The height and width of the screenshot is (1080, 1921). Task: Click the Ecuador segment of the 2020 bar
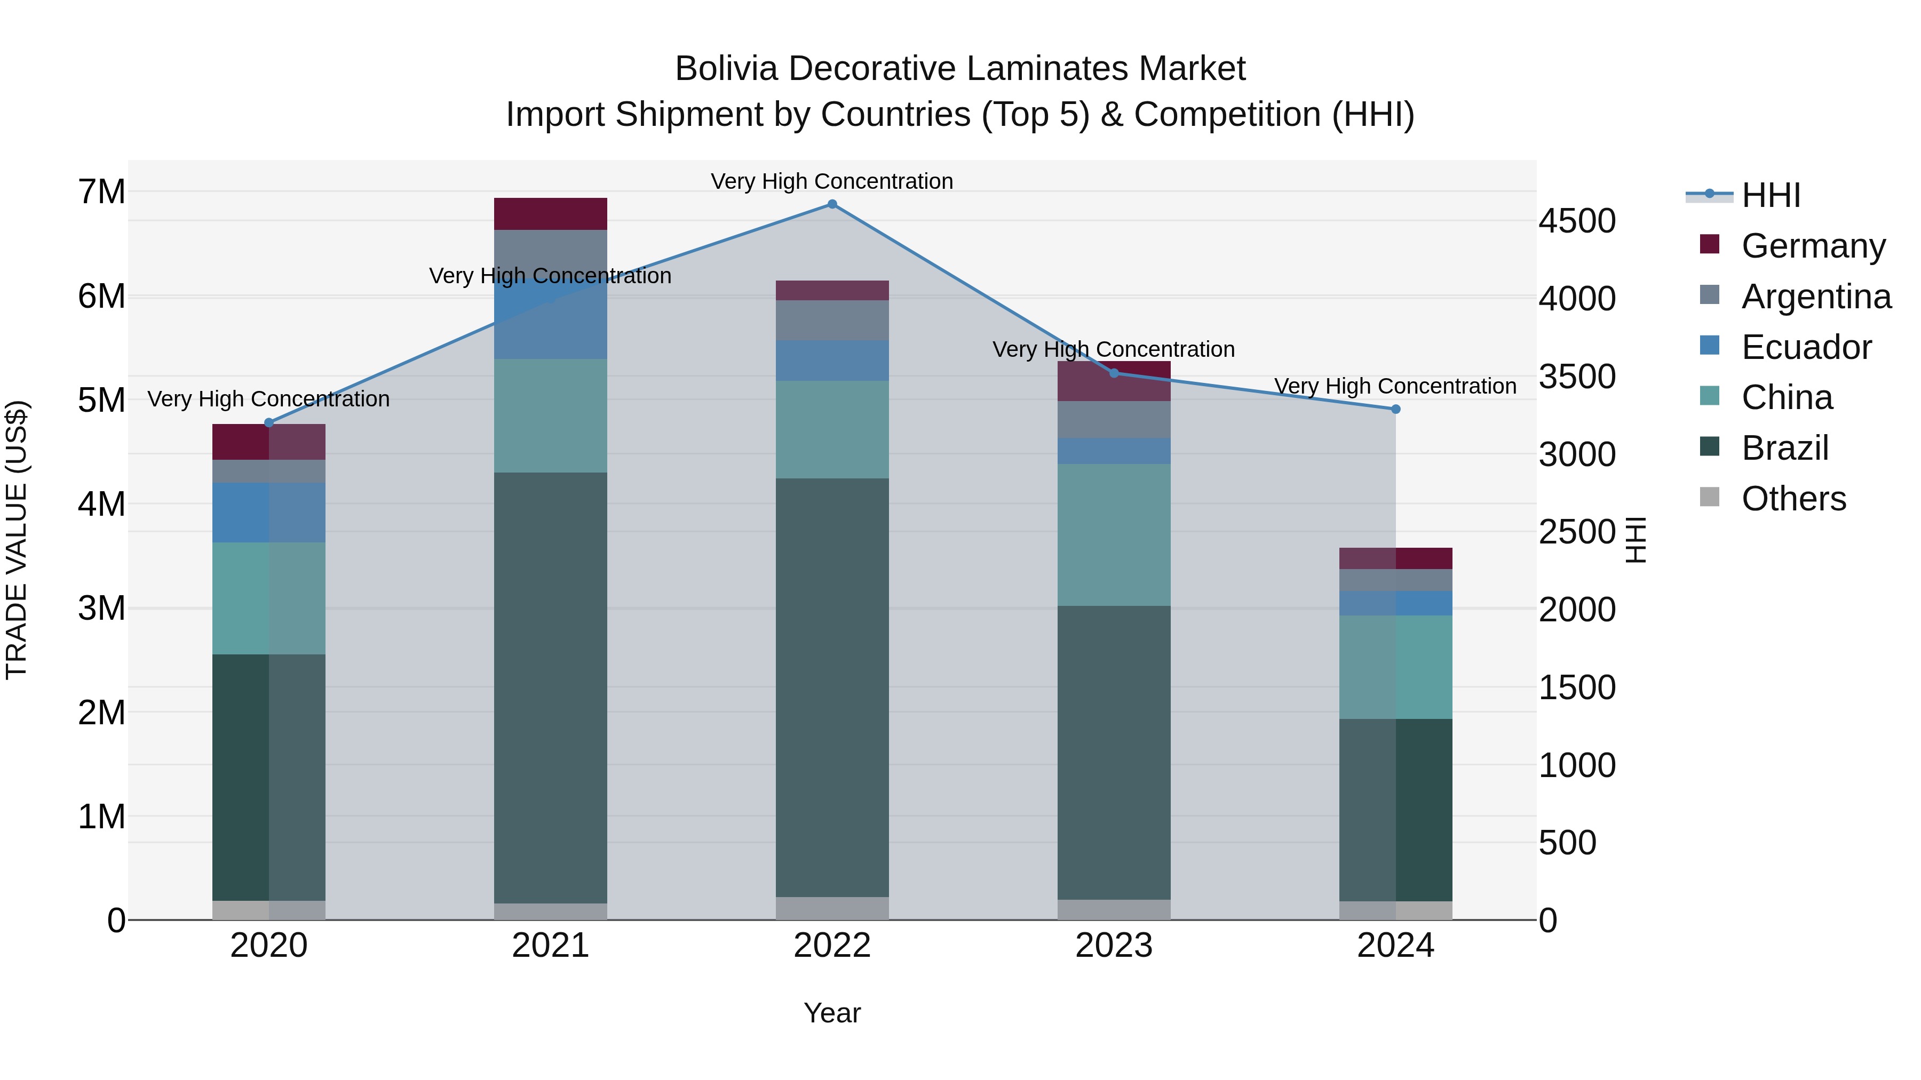click(269, 513)
